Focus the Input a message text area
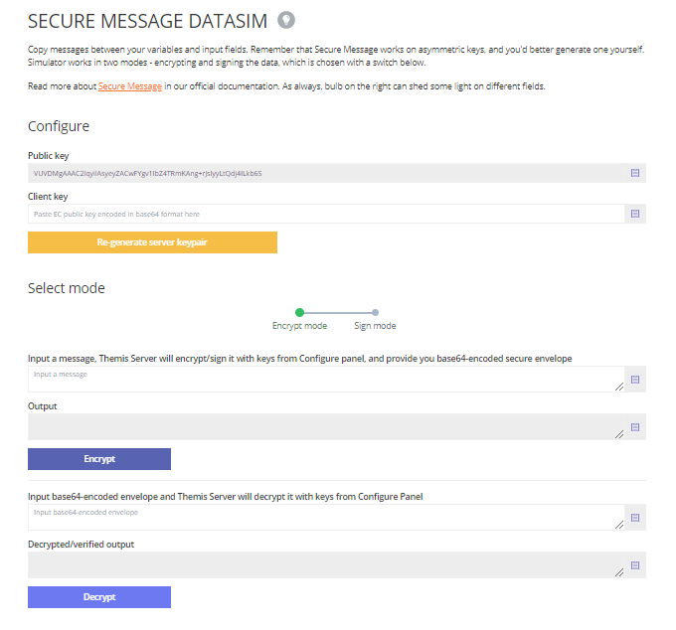 (x=326, y=380)
